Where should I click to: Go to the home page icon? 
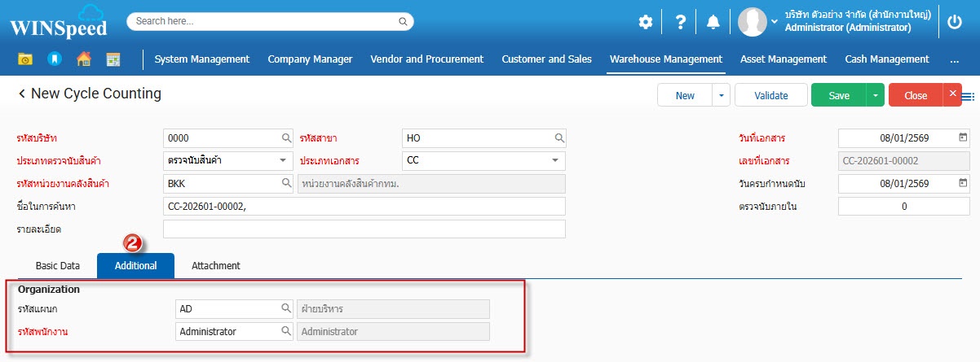coord(83,59)
